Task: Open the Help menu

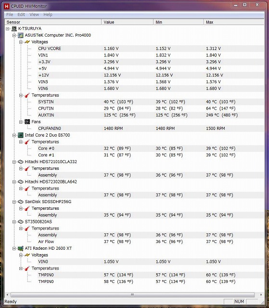Action: (48, 14)
